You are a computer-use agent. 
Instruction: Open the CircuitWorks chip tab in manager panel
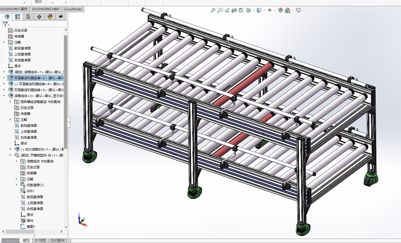pos(61,17)
